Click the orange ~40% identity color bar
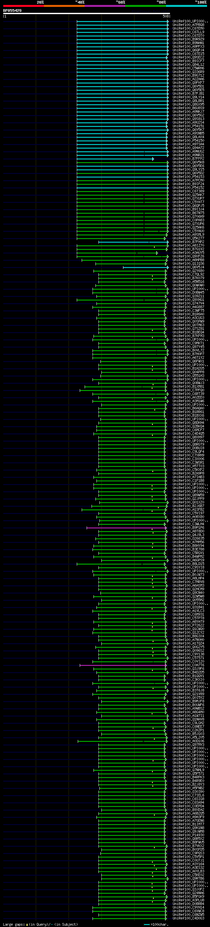The image size is (210, 927). click(64, 6)
